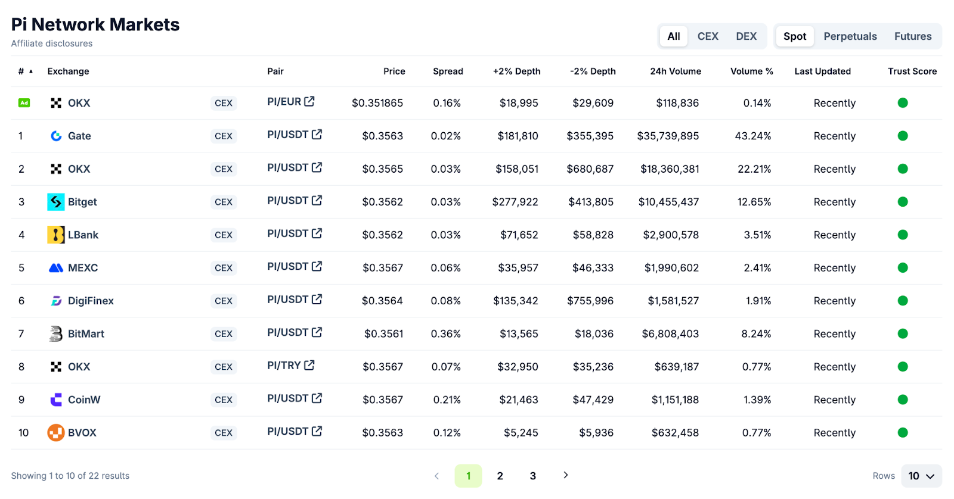The image size is (954, 499).
Task: Go to next page with right chevron
Action: coord(565,475)
